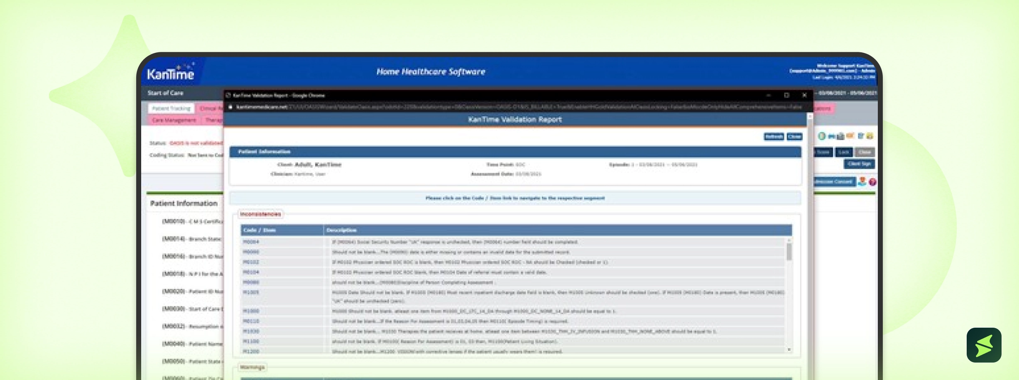The height and width of the screenshot is (380, 1019).
Task: Click the blue Close button in Validation Report
Action: 794,137
